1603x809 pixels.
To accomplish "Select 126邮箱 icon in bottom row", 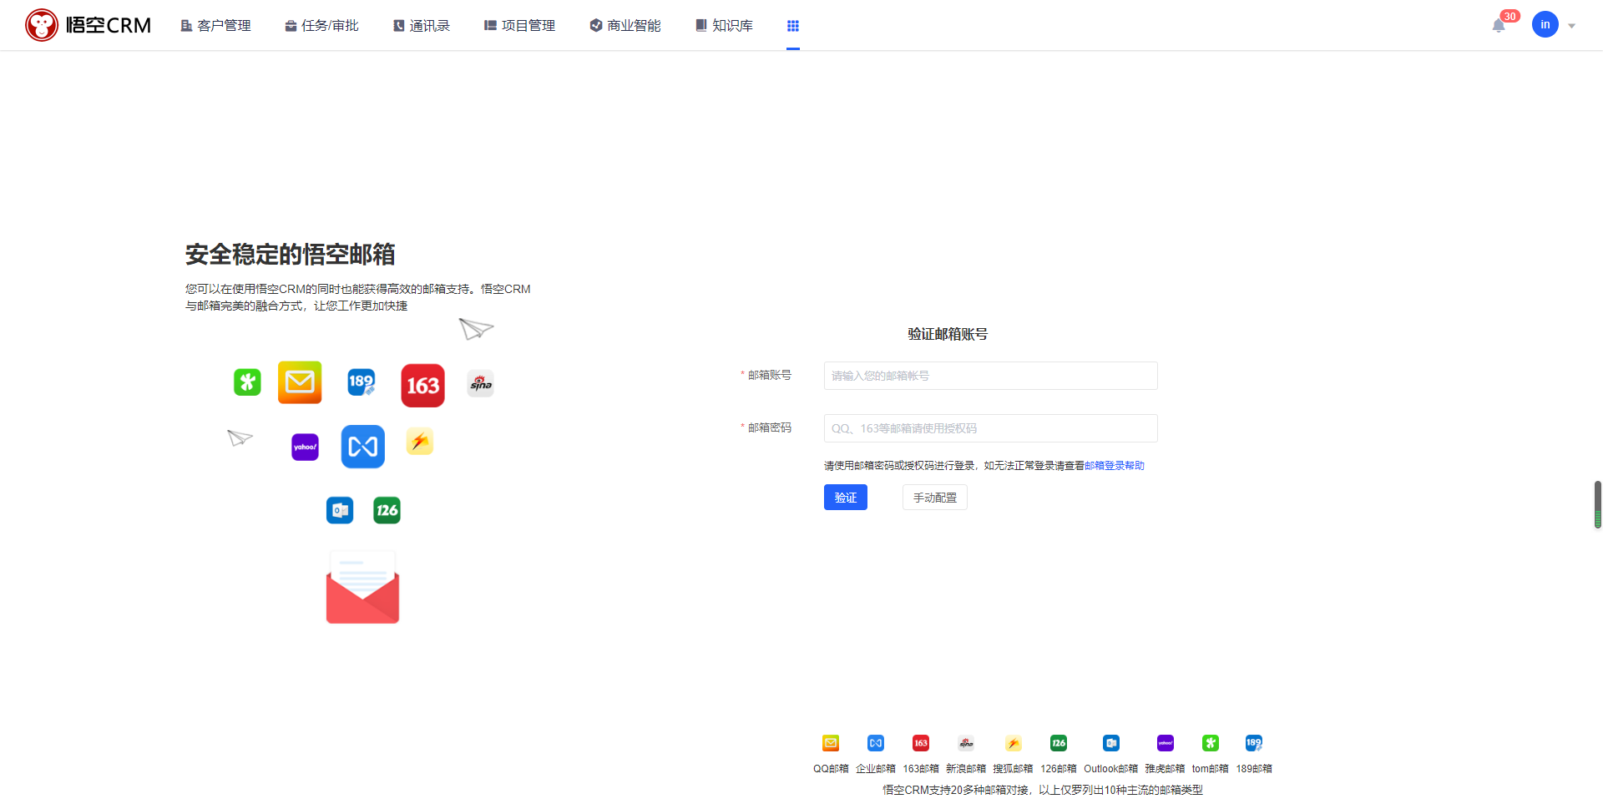I will coord(1059,743).
